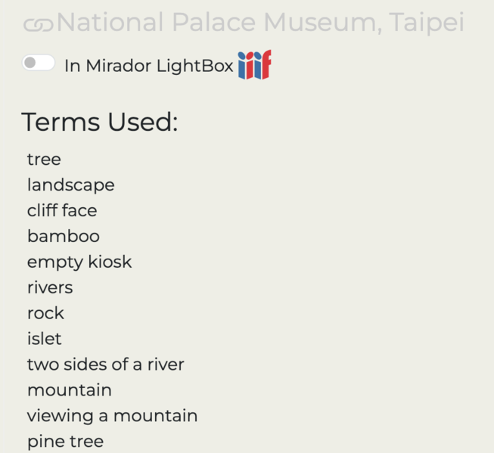Select the term 'tree'
Image resolution: width=494 pixels, height=453 pixels.
pyautogui.click(x=44, y=160)
